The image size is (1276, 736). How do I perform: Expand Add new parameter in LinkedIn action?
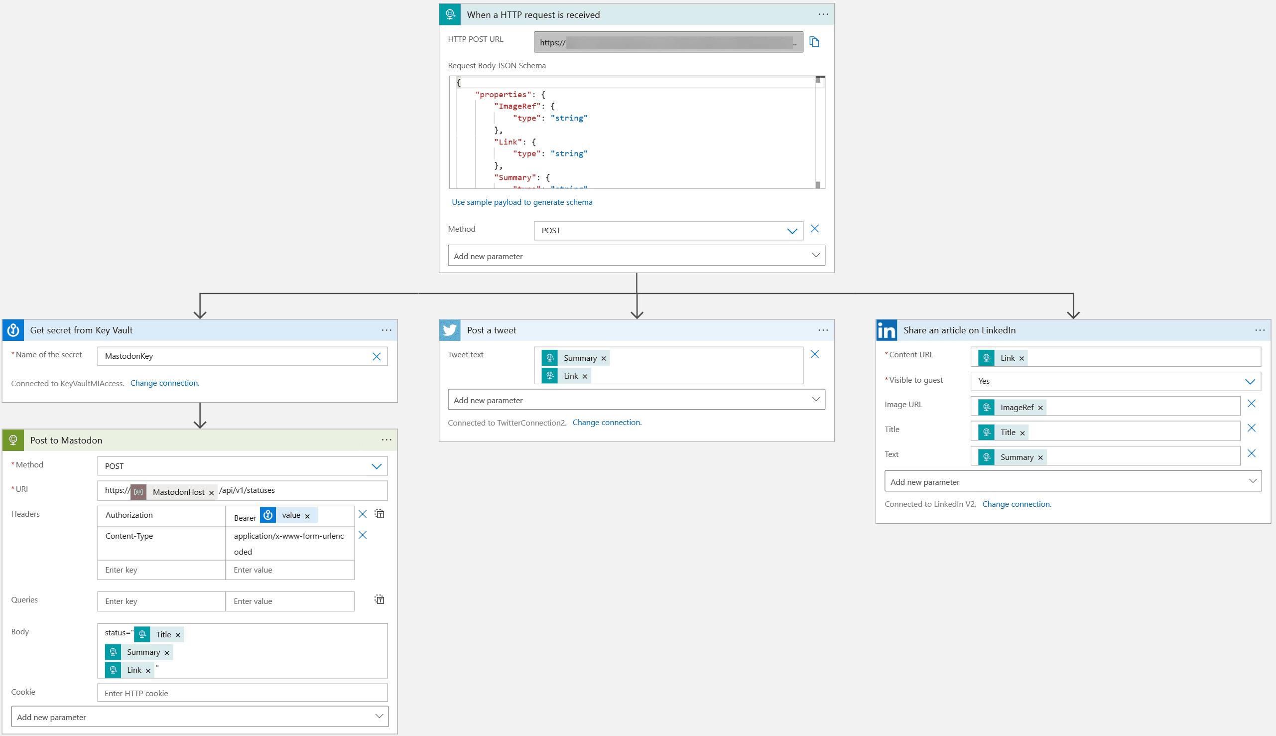click(1073, 481)
